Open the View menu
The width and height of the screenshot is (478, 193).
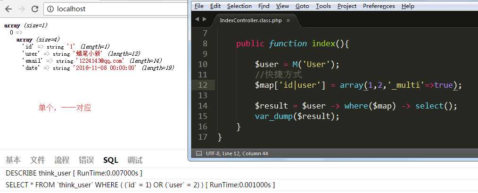(x=282, y=6)
